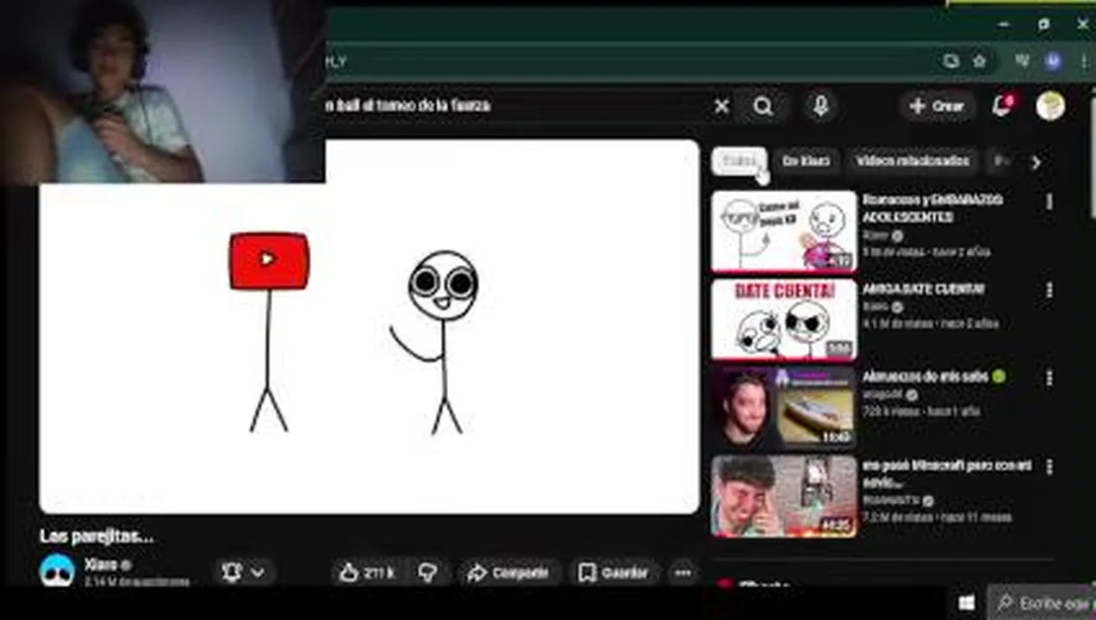The width and height of the screenshot is (1096, 620).
Task: Open the YouTube account avatar menu
Action: [1049, 106]
